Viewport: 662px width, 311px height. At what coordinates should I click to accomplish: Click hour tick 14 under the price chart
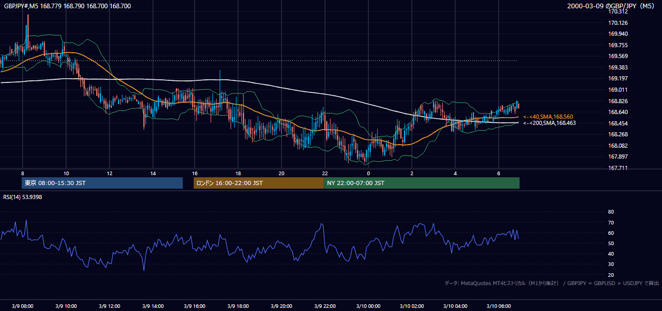click(x=153, y=173)
